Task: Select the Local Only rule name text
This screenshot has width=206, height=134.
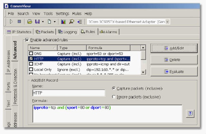Action: tap(43, 69)
